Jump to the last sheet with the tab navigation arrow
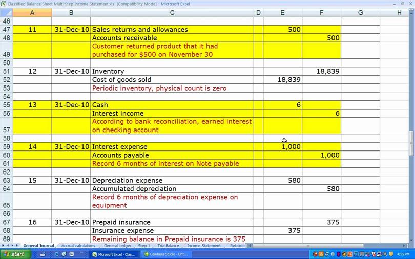 [17, 246]
